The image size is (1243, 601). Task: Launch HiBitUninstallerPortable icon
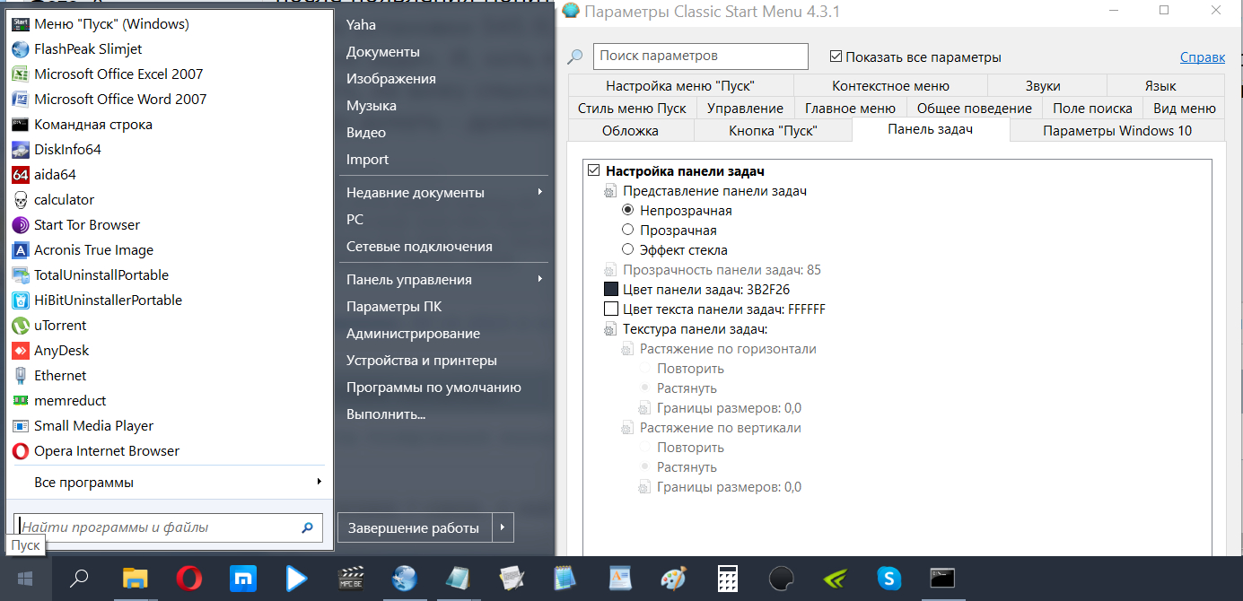pos(20,300)
